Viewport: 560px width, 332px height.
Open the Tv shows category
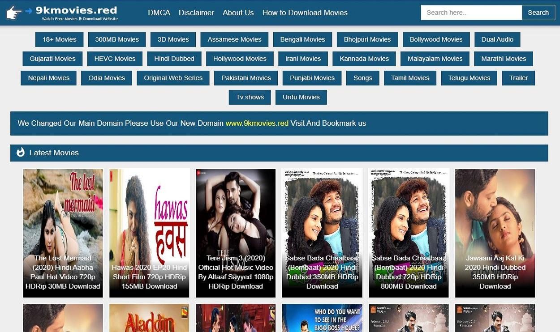(250, 97)
